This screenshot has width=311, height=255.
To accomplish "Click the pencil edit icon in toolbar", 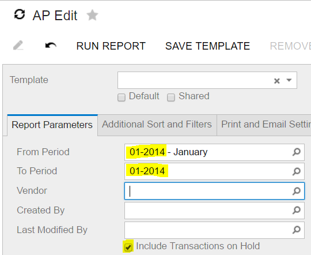I will click(x=18, y=46).
